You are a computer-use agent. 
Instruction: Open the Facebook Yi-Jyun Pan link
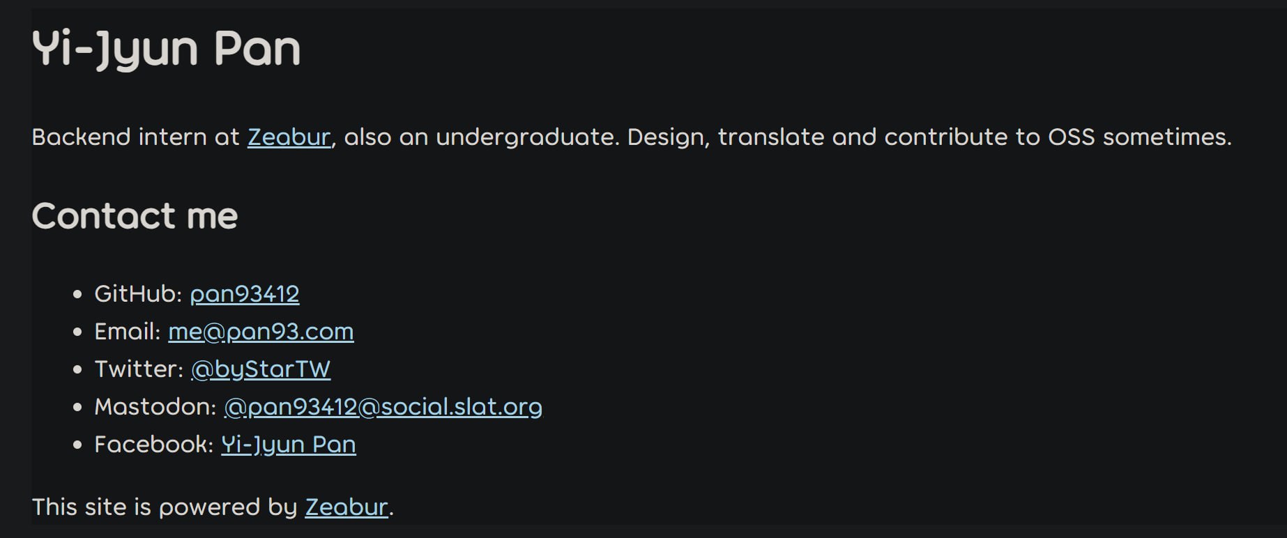pos(289,445)
